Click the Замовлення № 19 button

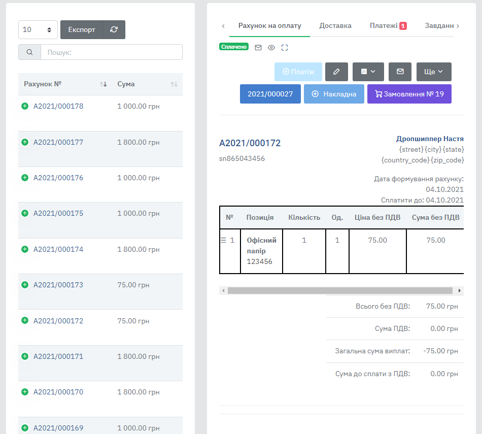409,94
